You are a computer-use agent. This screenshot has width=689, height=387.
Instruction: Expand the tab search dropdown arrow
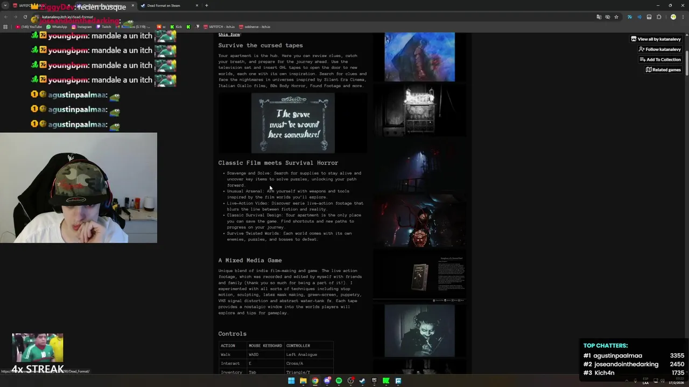(x=5, y=5)
